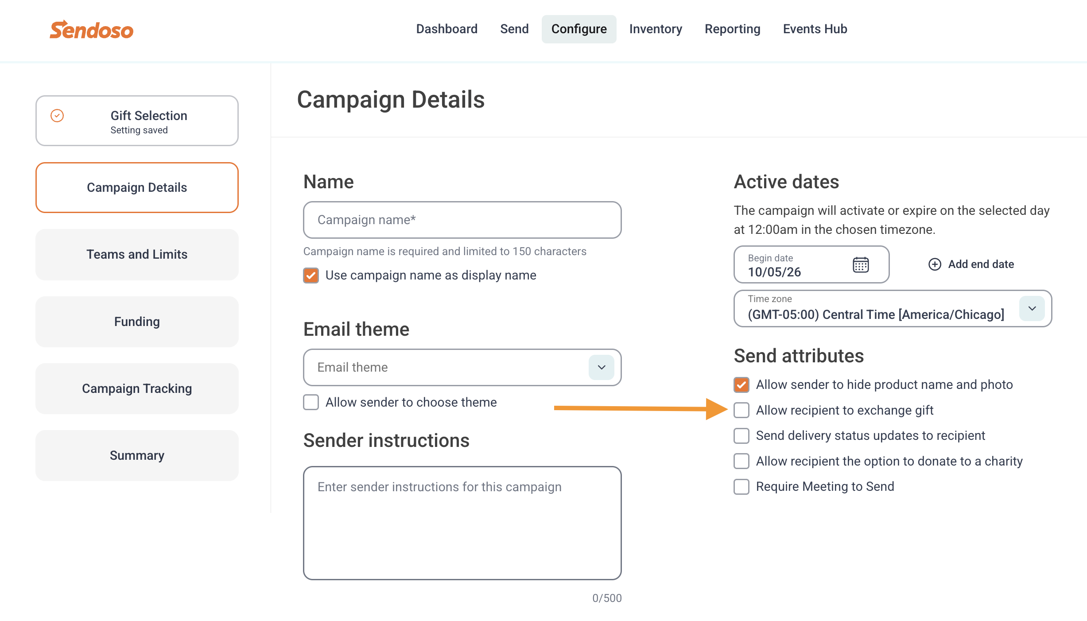Click the Gift Selection saved checkmark icon

(x=57, y=116)
